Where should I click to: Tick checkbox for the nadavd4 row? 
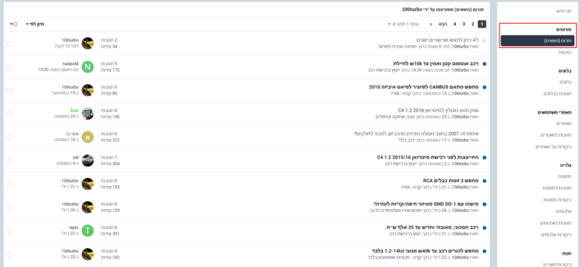pos(9,67)
